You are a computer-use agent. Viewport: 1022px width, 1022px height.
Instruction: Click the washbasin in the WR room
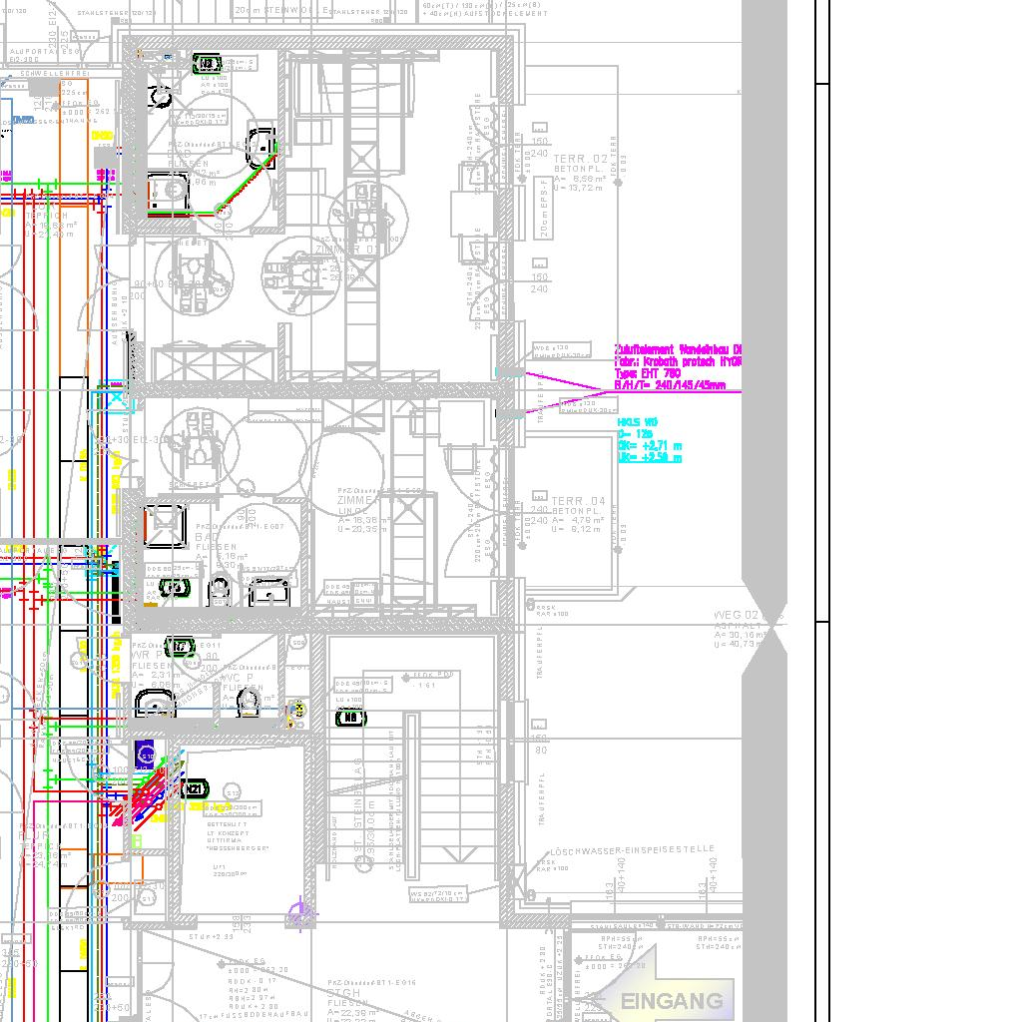tap(155, 703)
